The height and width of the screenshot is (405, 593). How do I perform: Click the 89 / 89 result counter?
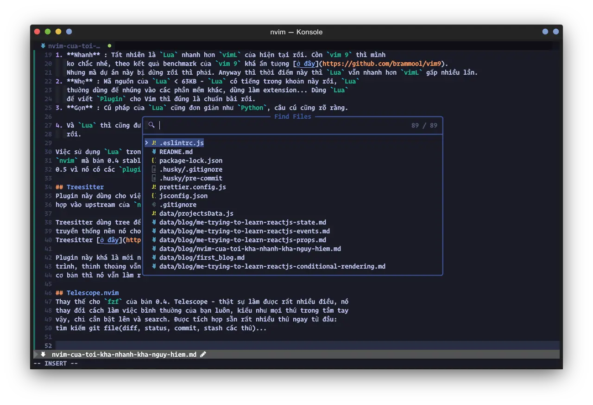click(x=424, y=125)
